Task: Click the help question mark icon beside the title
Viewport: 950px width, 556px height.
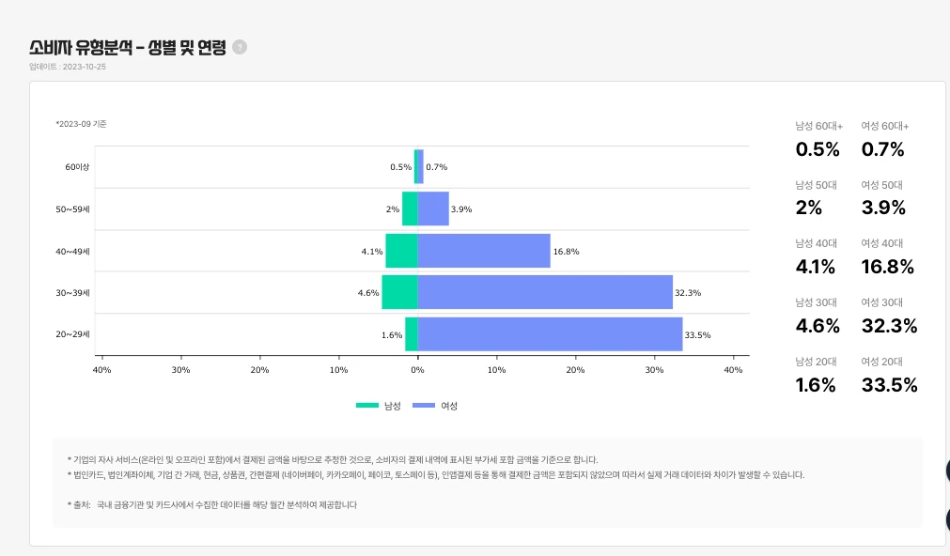Action: click(240, 47)
